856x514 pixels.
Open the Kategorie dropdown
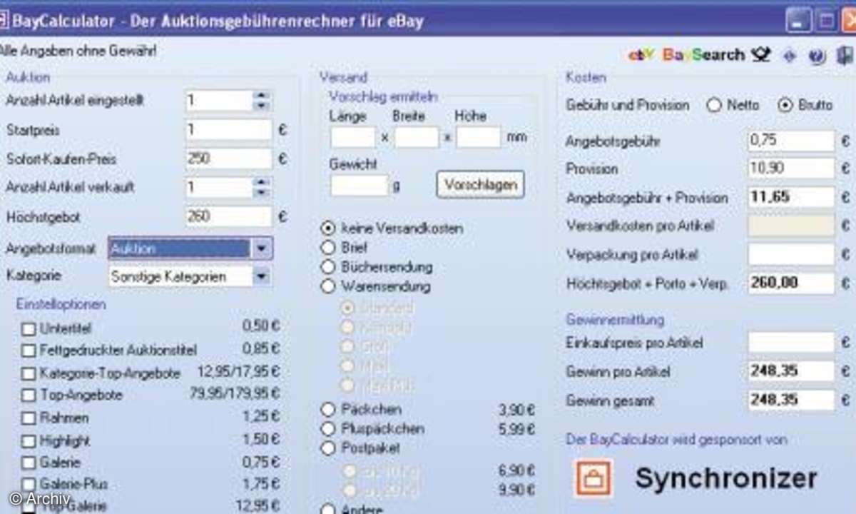pyautogui.click(x=262, y=277)
